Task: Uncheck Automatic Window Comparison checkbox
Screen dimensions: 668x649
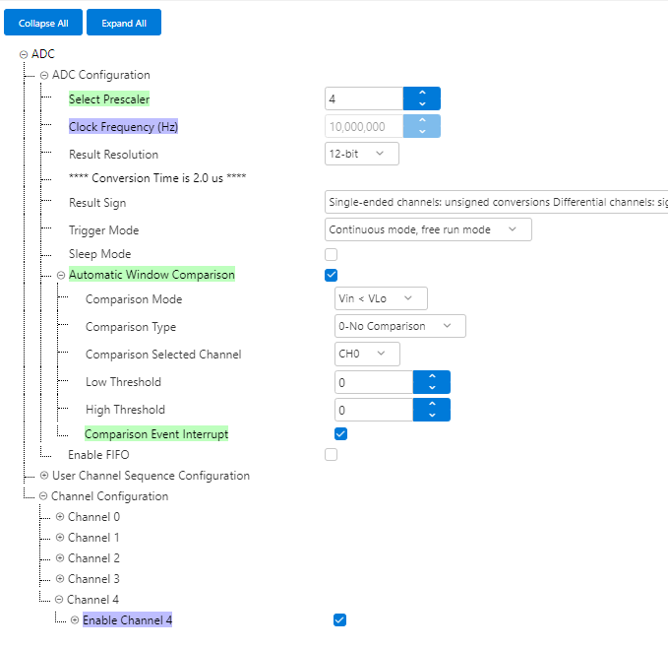Action: click(331, 275)
